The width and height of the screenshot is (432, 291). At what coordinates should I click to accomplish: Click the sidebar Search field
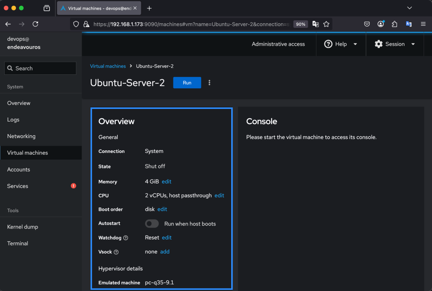point(40,68)
